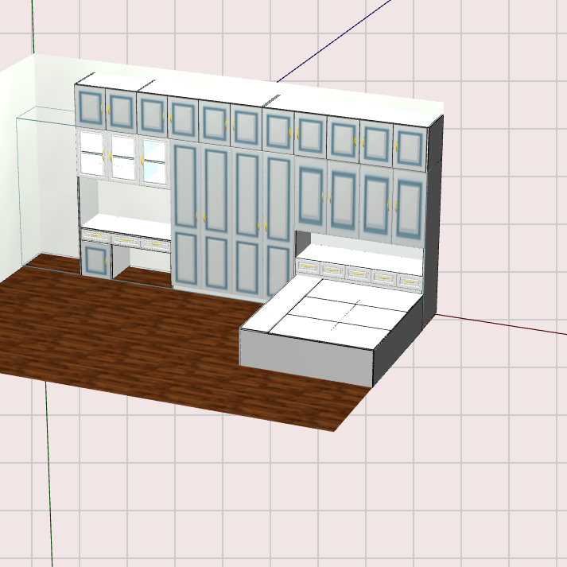Click the green axis line
Screen dimensions: 567x567
pyautogui.click(x=49, y=477)
